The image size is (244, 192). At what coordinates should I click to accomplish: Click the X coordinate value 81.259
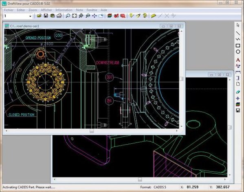pos(193,187)
